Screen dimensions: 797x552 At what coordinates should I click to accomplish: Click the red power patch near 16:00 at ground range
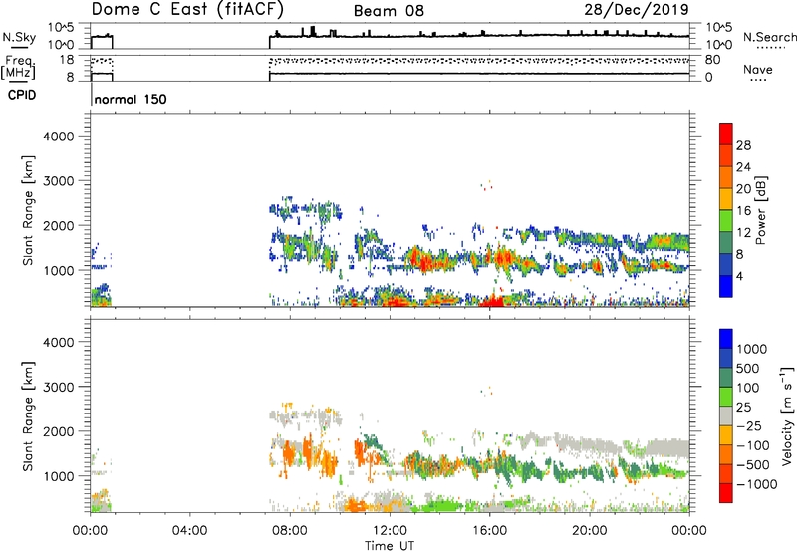click(492, 301)
